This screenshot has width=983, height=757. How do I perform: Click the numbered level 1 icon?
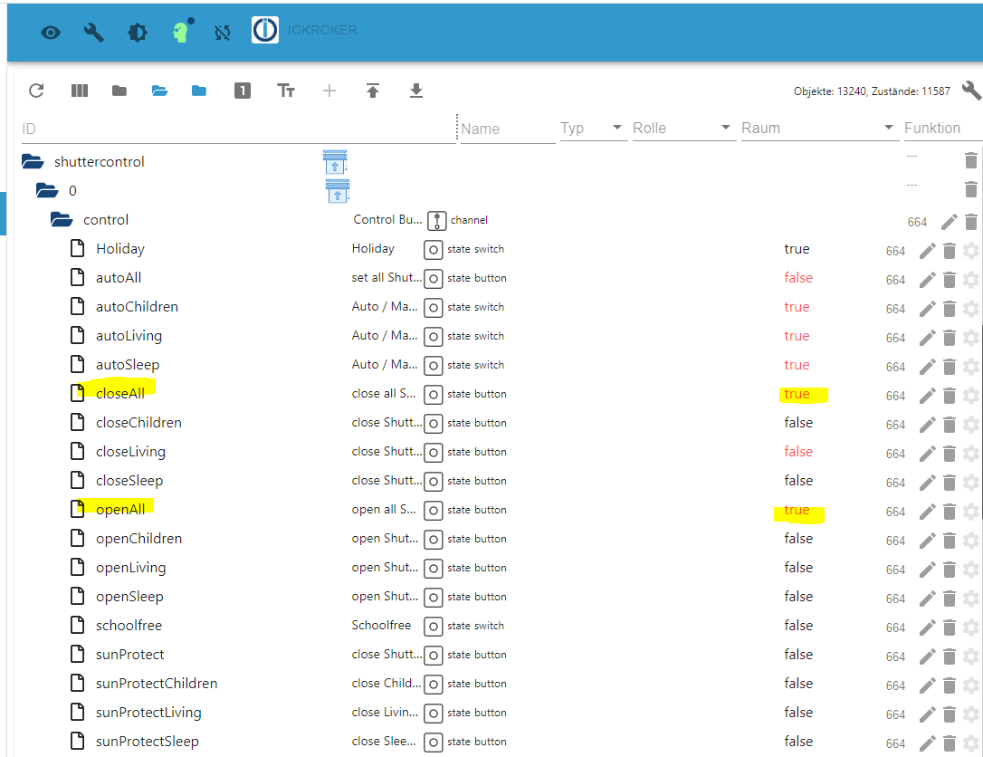pos(243,91)
